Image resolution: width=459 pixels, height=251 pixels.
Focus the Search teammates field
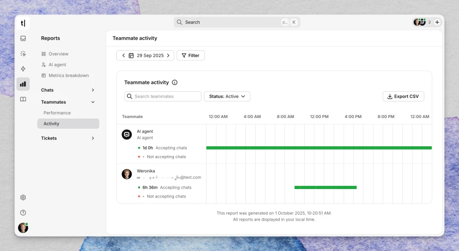(163, 96)
